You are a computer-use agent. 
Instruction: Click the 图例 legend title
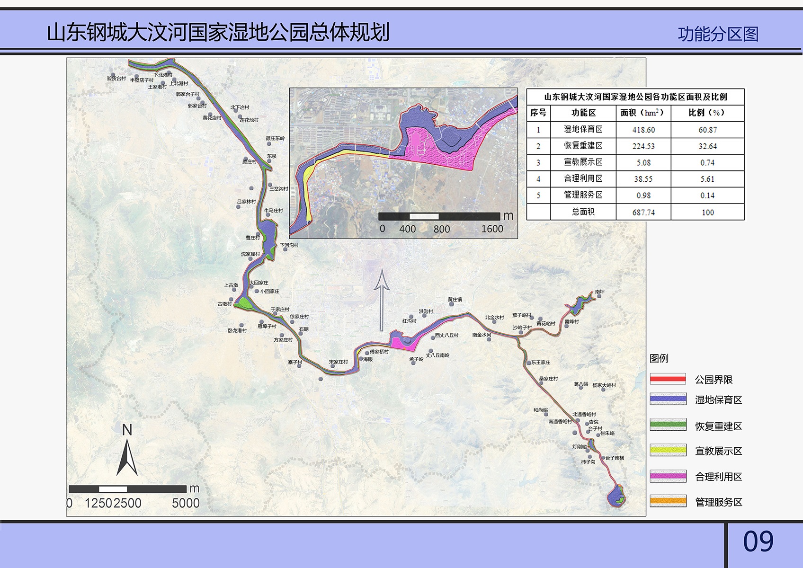click(660, 359)
